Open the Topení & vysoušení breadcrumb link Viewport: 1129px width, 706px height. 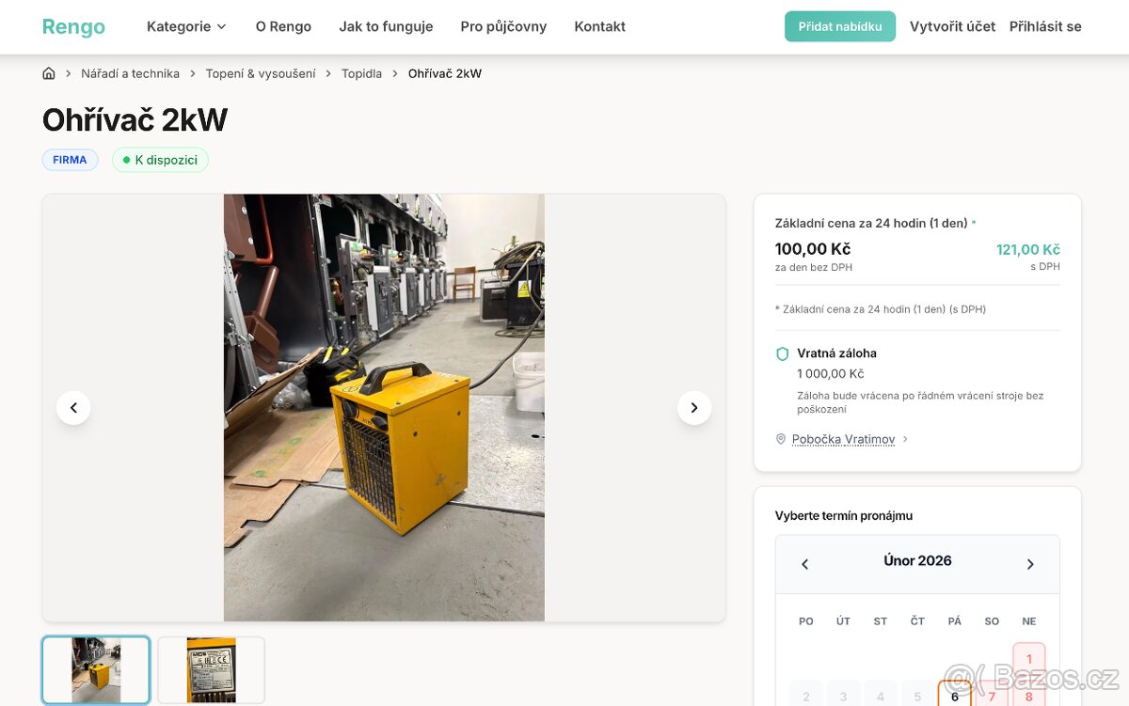click(x=262, y=72)
